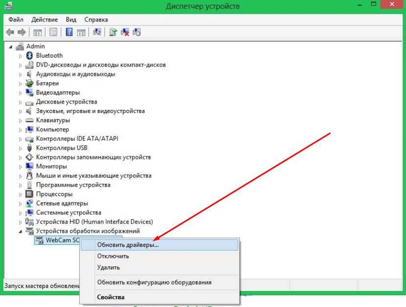Screen dimensions: 406x307
Task: Click the Scan for hardware changes toolbar icon
Action: (97, 32)
